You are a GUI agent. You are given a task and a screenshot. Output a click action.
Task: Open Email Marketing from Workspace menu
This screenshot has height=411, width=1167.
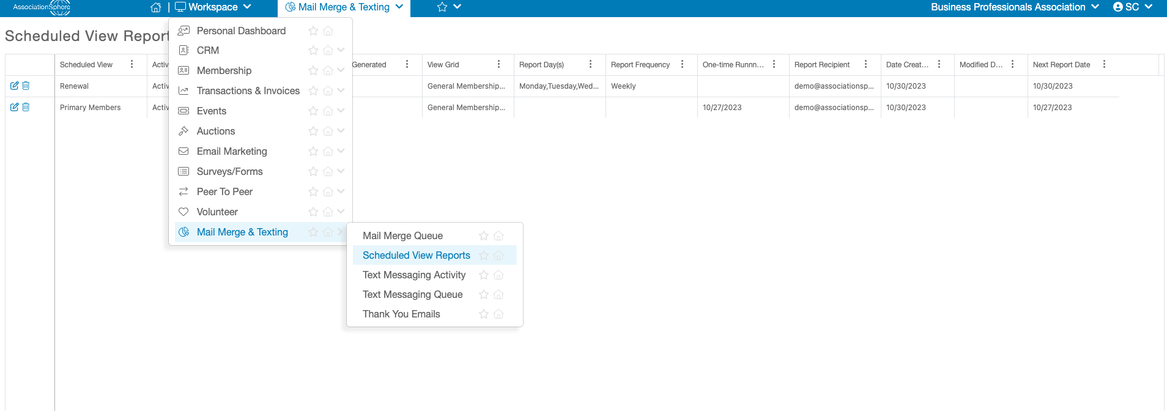(232, 151)
